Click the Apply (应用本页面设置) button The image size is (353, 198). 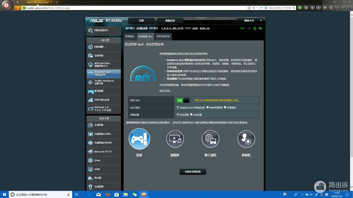pos(193,172)
